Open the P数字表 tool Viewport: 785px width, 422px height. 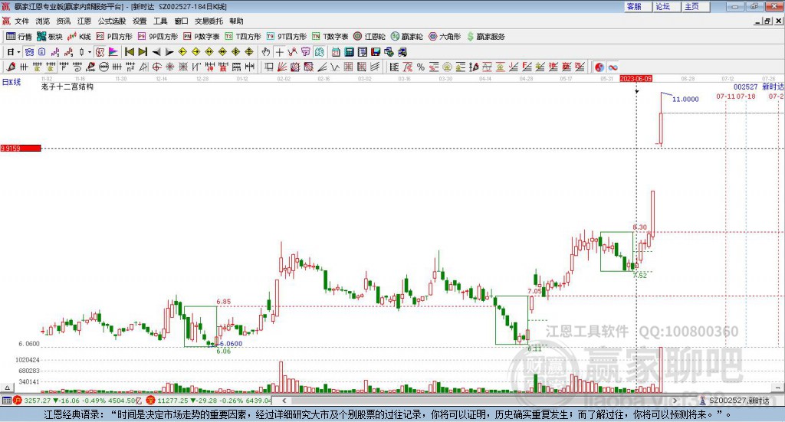click(x=202, y=37)
